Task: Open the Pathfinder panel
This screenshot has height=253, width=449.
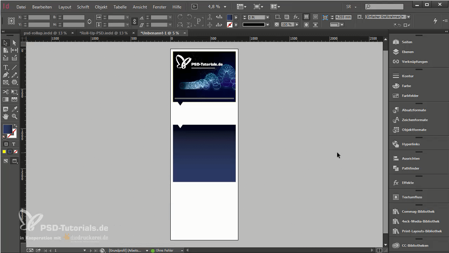Action: 410,168
